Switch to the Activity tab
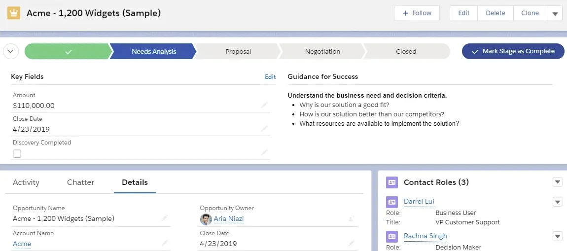 point(26,182)
